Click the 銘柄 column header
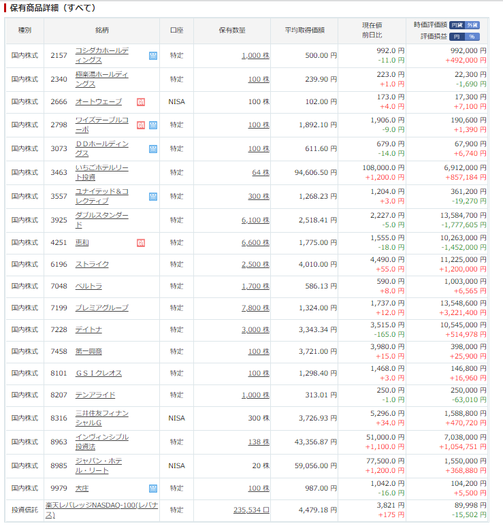The image size is (503, 526). click(101, 30)
